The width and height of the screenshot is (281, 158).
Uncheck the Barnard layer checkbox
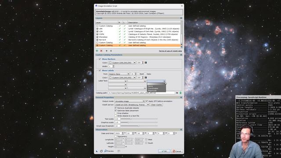(97, 40)
